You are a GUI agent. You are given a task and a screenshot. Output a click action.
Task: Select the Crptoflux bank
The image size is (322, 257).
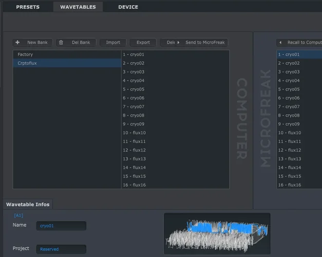pyautogui.click(x=67, y=63)
